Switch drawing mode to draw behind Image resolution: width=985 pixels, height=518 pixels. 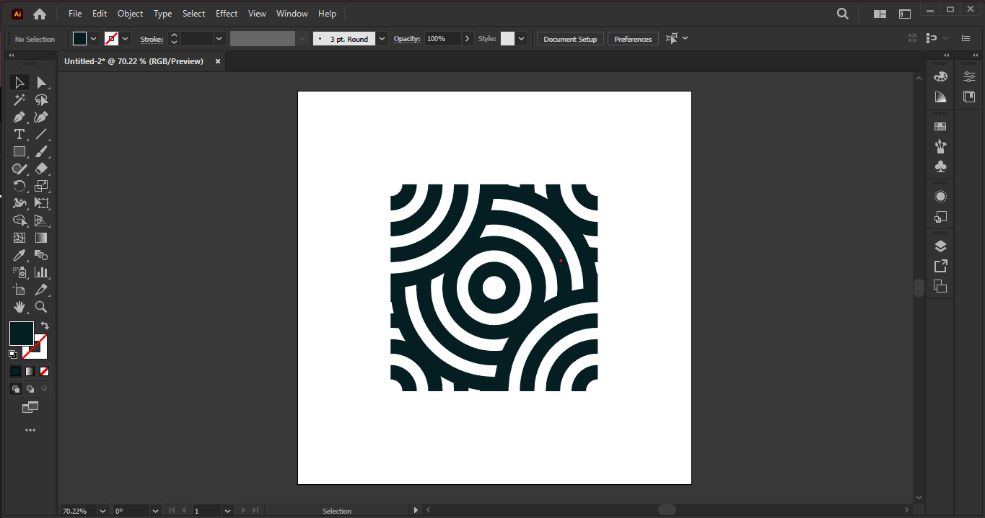pyautogui.click(x=30, y=388)
